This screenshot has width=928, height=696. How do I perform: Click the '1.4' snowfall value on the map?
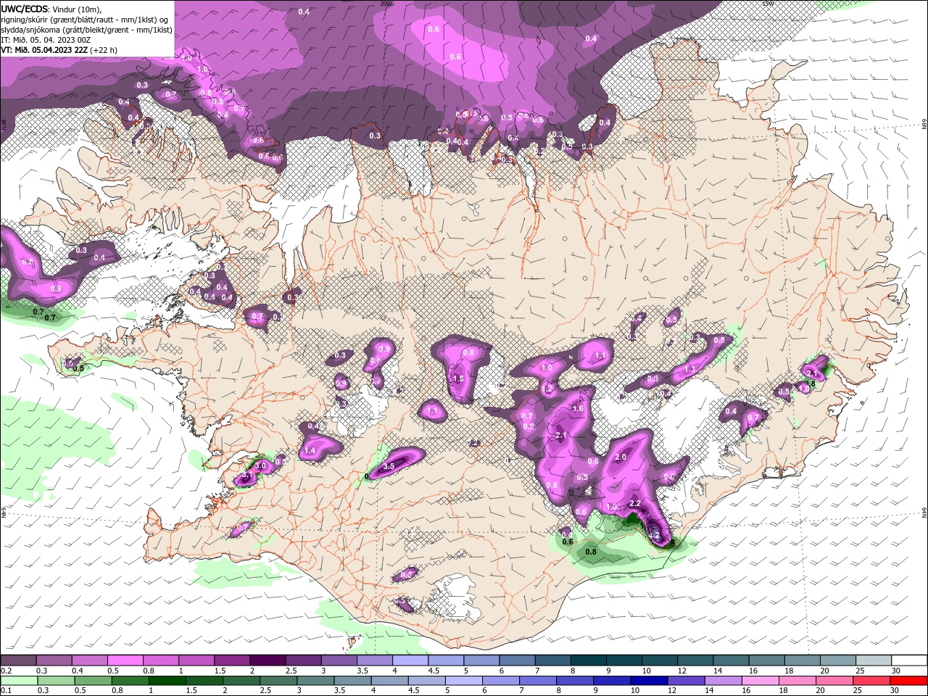click(310, 451)
